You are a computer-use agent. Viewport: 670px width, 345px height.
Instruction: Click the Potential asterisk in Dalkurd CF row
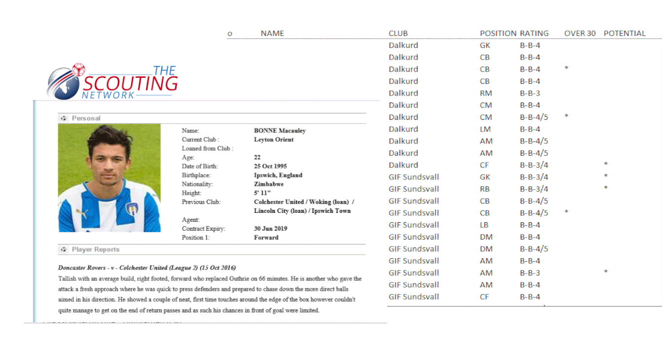coord(605,164)
